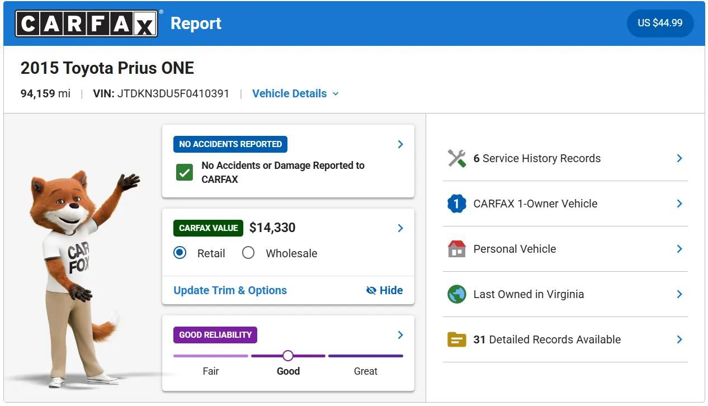
Task: Click the house Personal Vehicle icon
Action: [x=457, y=249]
